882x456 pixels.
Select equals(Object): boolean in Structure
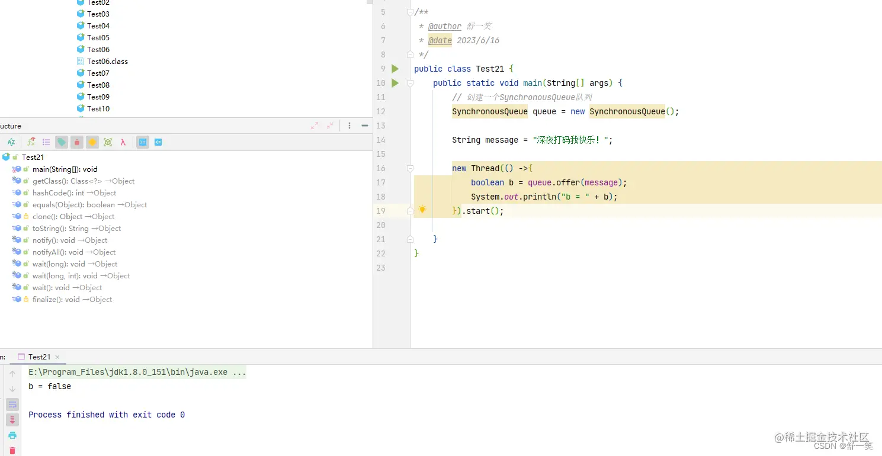[89, 204]
